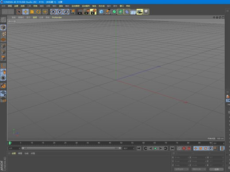Toggle Point Level Animation recording
The height and width of the screenshot is (172, 230).
pyautogui.click(x=215, y=148)
